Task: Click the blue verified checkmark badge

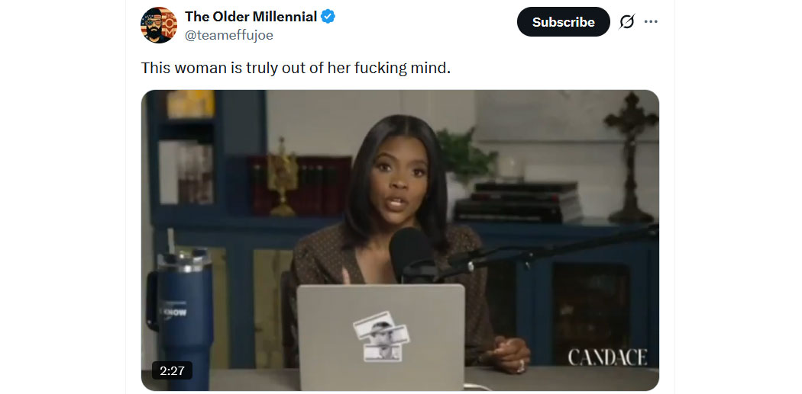Action: coord(328,17)
